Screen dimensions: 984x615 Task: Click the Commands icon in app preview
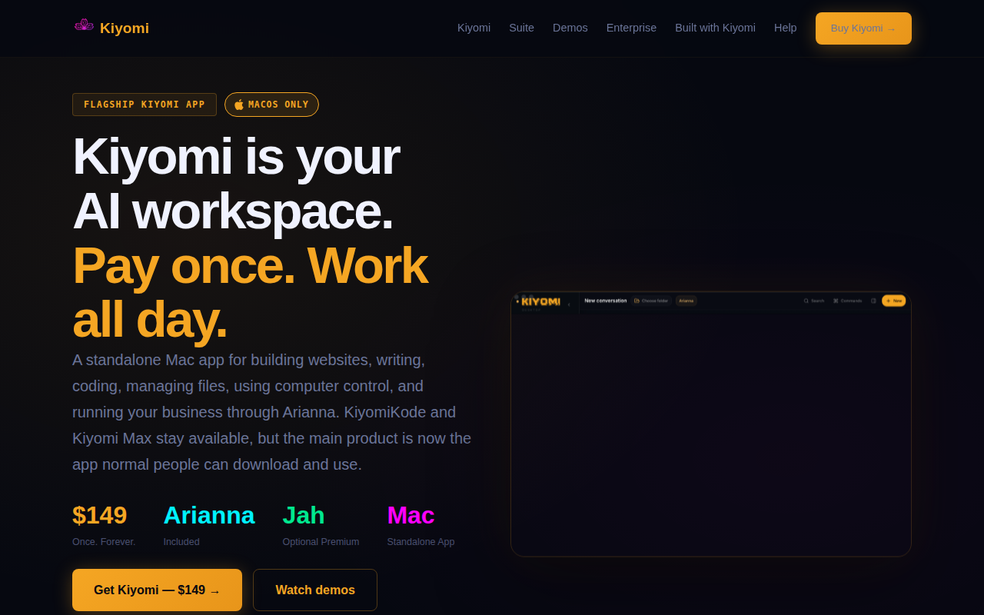(836, 301)
